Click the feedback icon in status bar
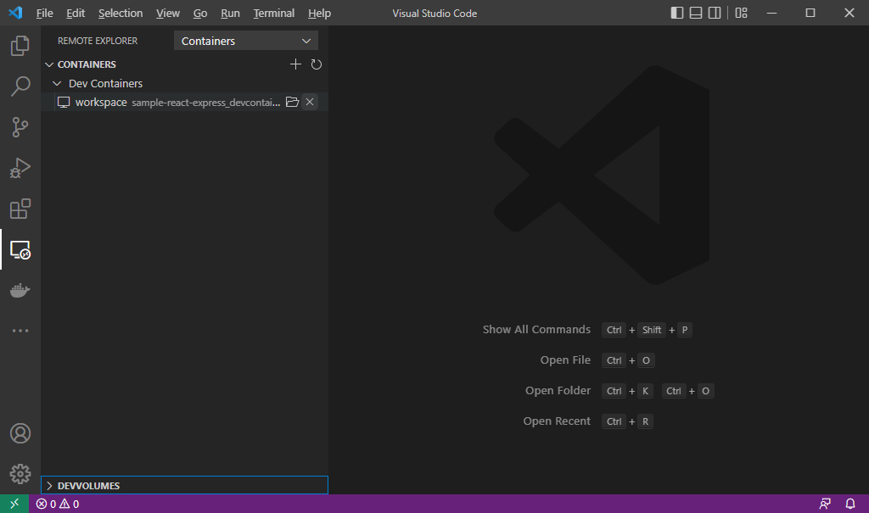This screenshot has width=869, height=513. (x=825, y=504)
